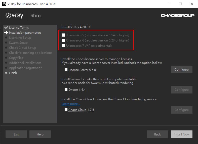The width and height of the screenshot is (198, 144).
Task: Click the Exit button
Action: [x=16, y=134]
